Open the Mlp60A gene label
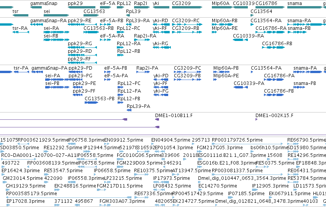 coord(221,3)
